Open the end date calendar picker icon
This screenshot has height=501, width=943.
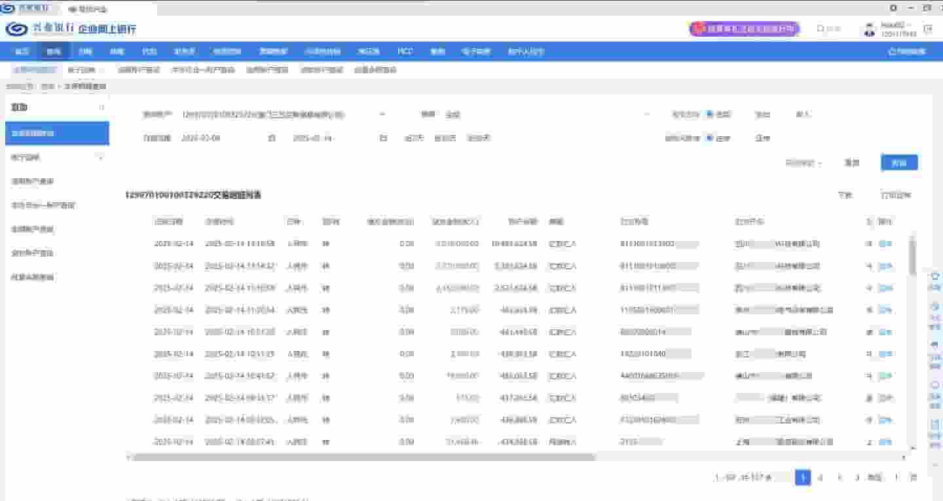pyautogui.click(x=383, y=138)
